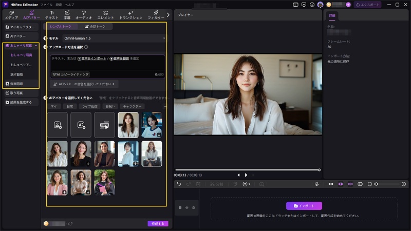Open the テキスト text tool panel
Image resolution: width=411 pixels, height=231 pixels.
(x=52, y=15)
